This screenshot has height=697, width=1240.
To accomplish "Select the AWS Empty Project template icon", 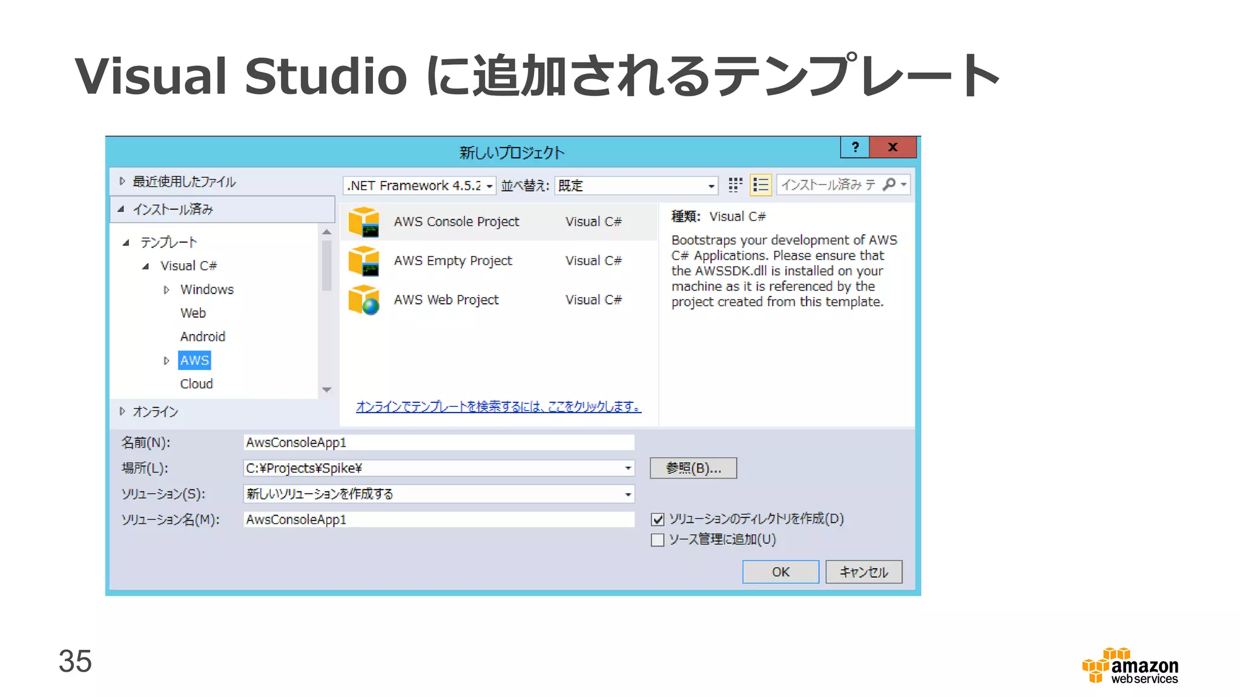I will (364, 261).
